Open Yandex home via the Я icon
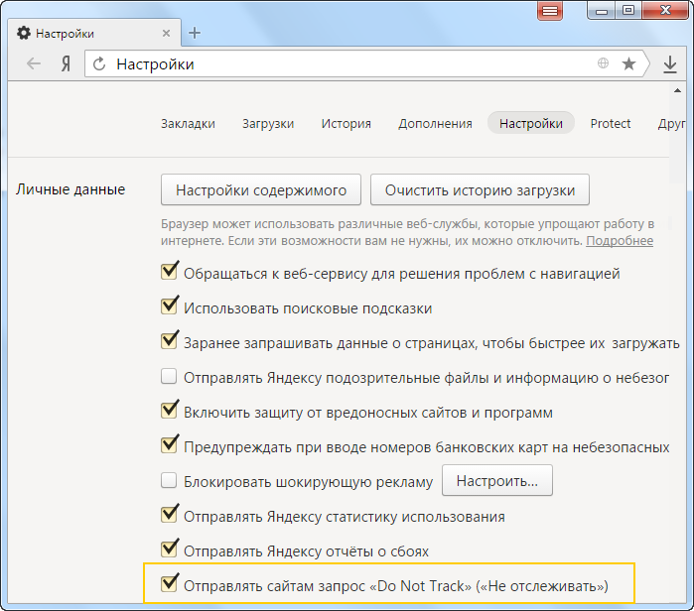The image size is (694, 611). [x=66, y=64]
